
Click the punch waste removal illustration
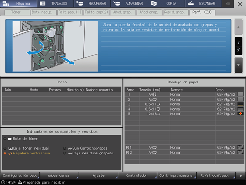click(x=55, y=46)
